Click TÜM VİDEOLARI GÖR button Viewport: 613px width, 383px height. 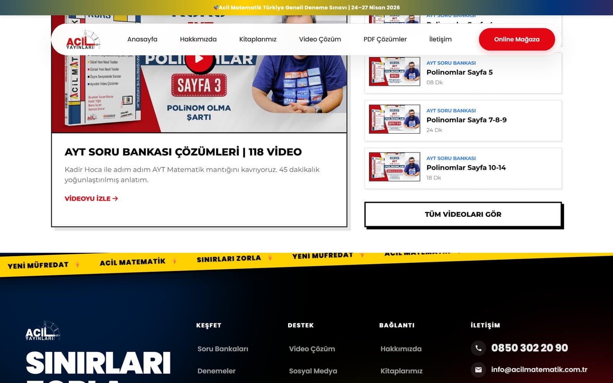tap(463, 214)
